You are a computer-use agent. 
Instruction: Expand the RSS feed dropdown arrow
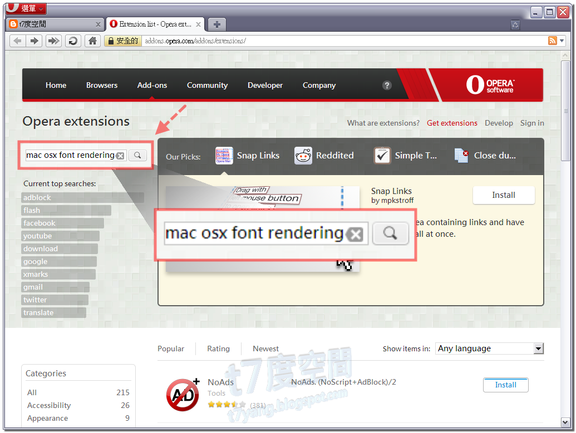coord(562,41)
